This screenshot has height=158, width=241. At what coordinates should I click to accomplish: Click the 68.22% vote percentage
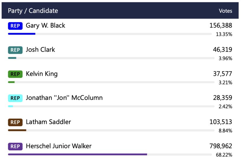coord(224,155)
